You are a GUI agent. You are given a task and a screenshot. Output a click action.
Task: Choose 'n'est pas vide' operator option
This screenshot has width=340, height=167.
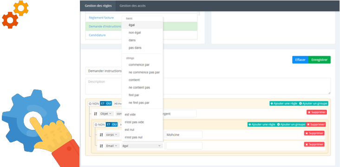tap(142, 122)
